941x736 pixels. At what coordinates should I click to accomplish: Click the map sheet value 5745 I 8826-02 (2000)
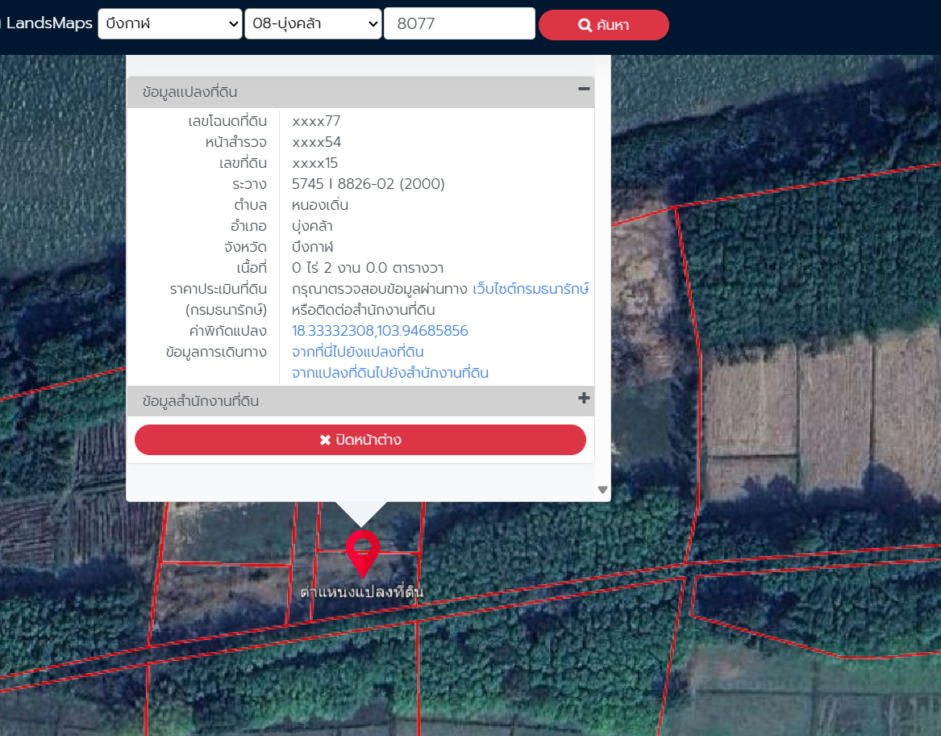(368, 184)
